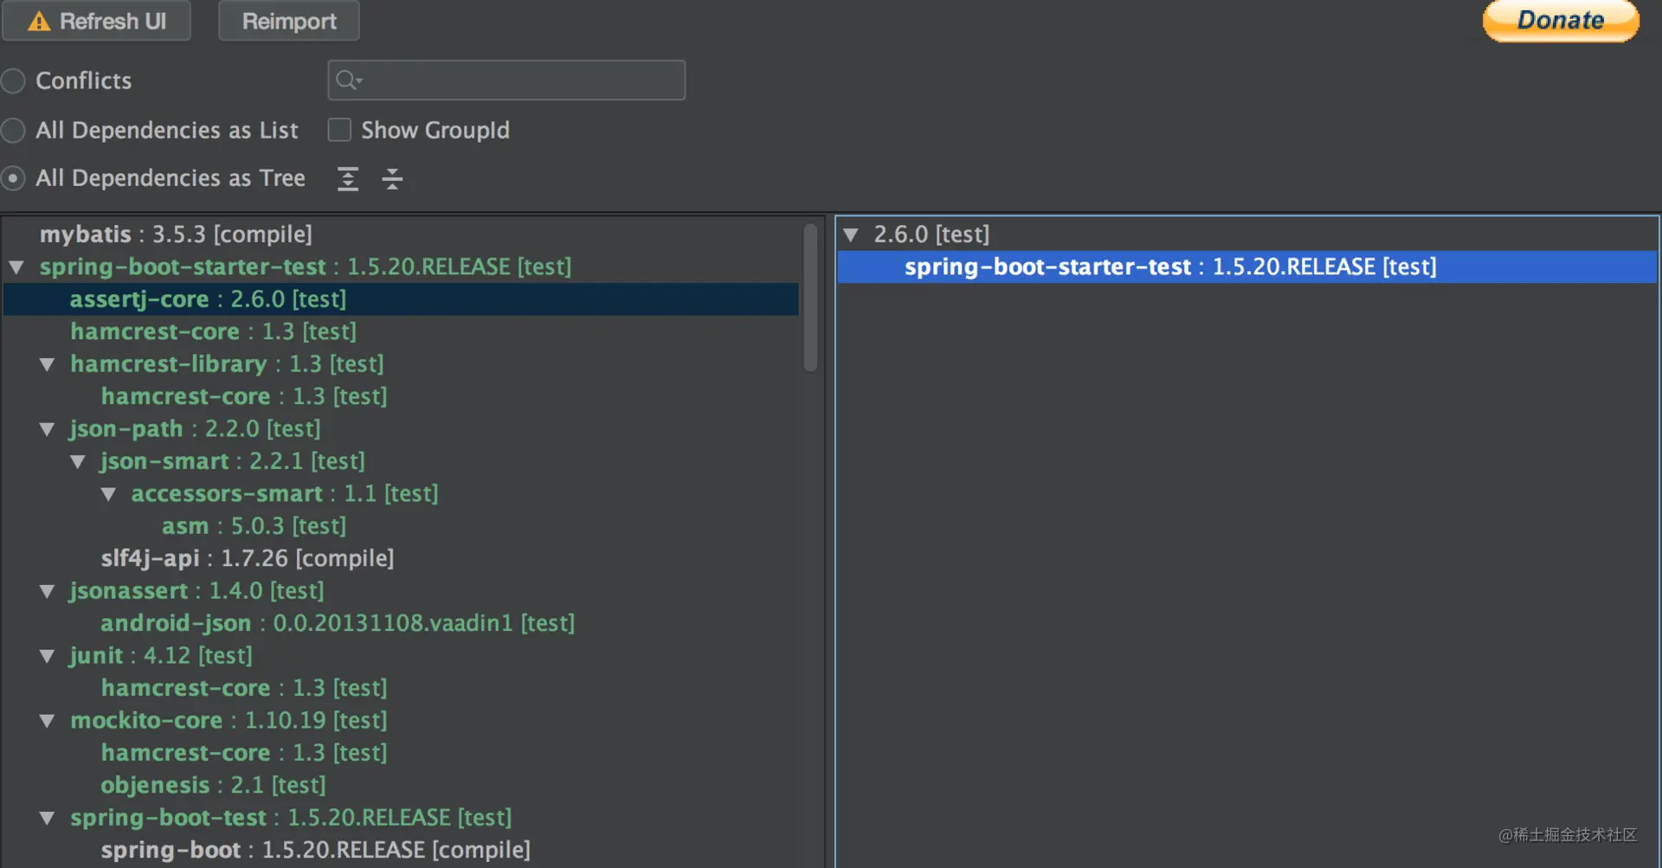
Task: Collapse the mockito-core node
Action: point(48,721)
